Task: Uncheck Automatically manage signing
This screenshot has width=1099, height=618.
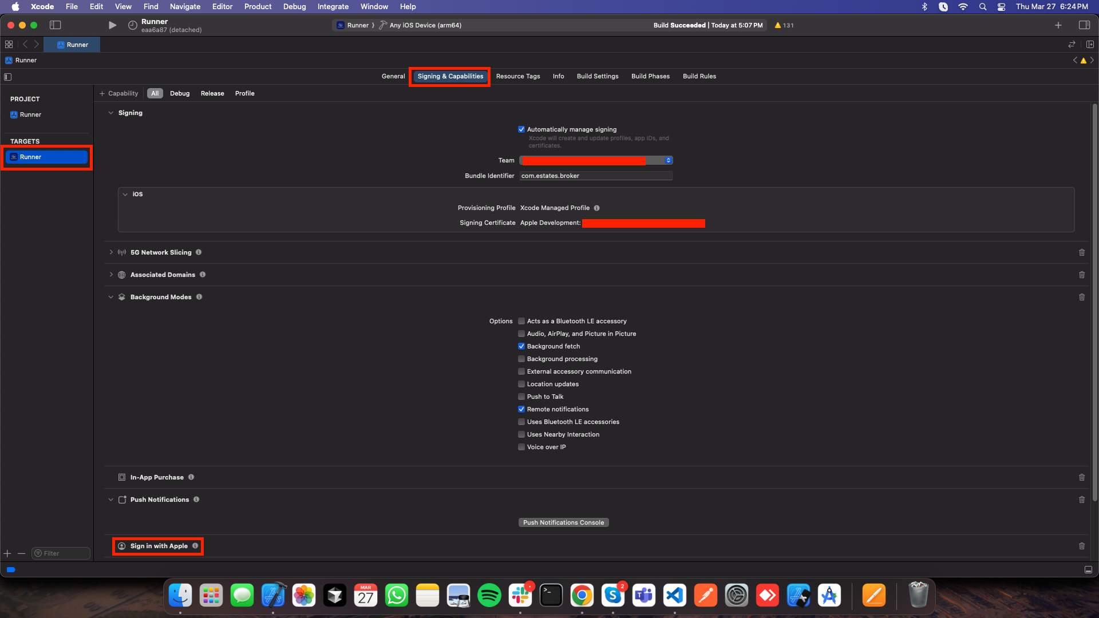Action: tap(521, 129)
